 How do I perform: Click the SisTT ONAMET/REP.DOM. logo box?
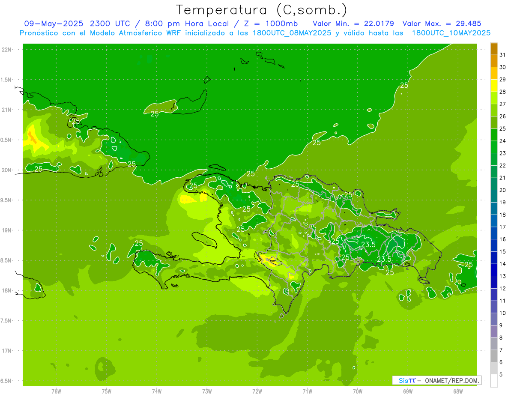[436, 380]
